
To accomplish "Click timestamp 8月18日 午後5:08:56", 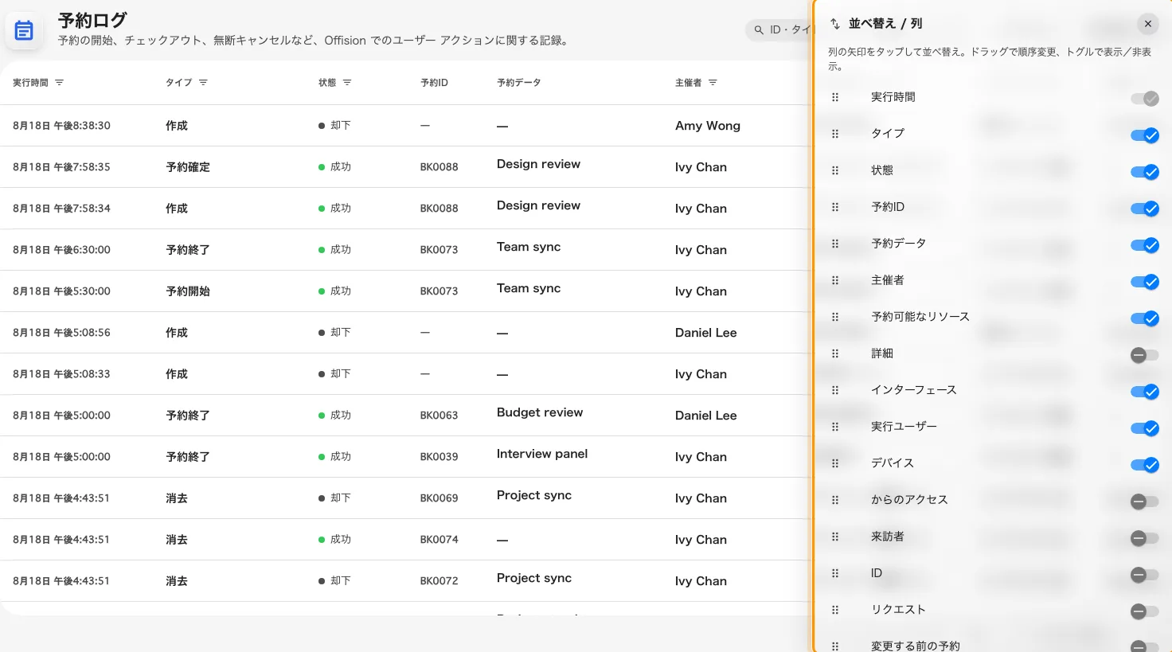I will point(61,333).
